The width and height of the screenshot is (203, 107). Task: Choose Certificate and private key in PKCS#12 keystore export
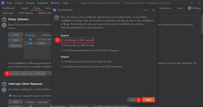tap(63, 50)
